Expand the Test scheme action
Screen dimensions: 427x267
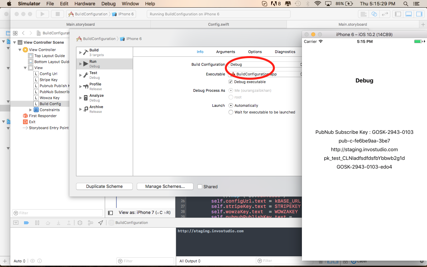pos(80,75)
